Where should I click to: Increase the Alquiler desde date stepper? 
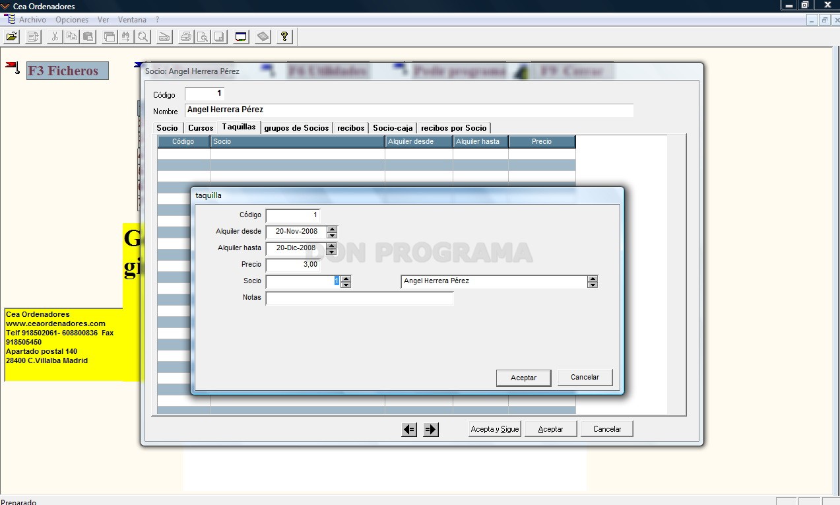[x=332, y=229]
